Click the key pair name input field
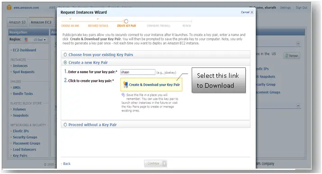Screen dimensions: 322x174 pos(138,72)
